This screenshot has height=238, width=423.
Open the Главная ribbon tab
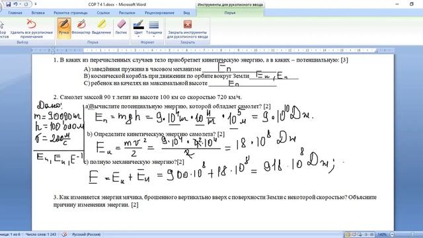point(15,13)
